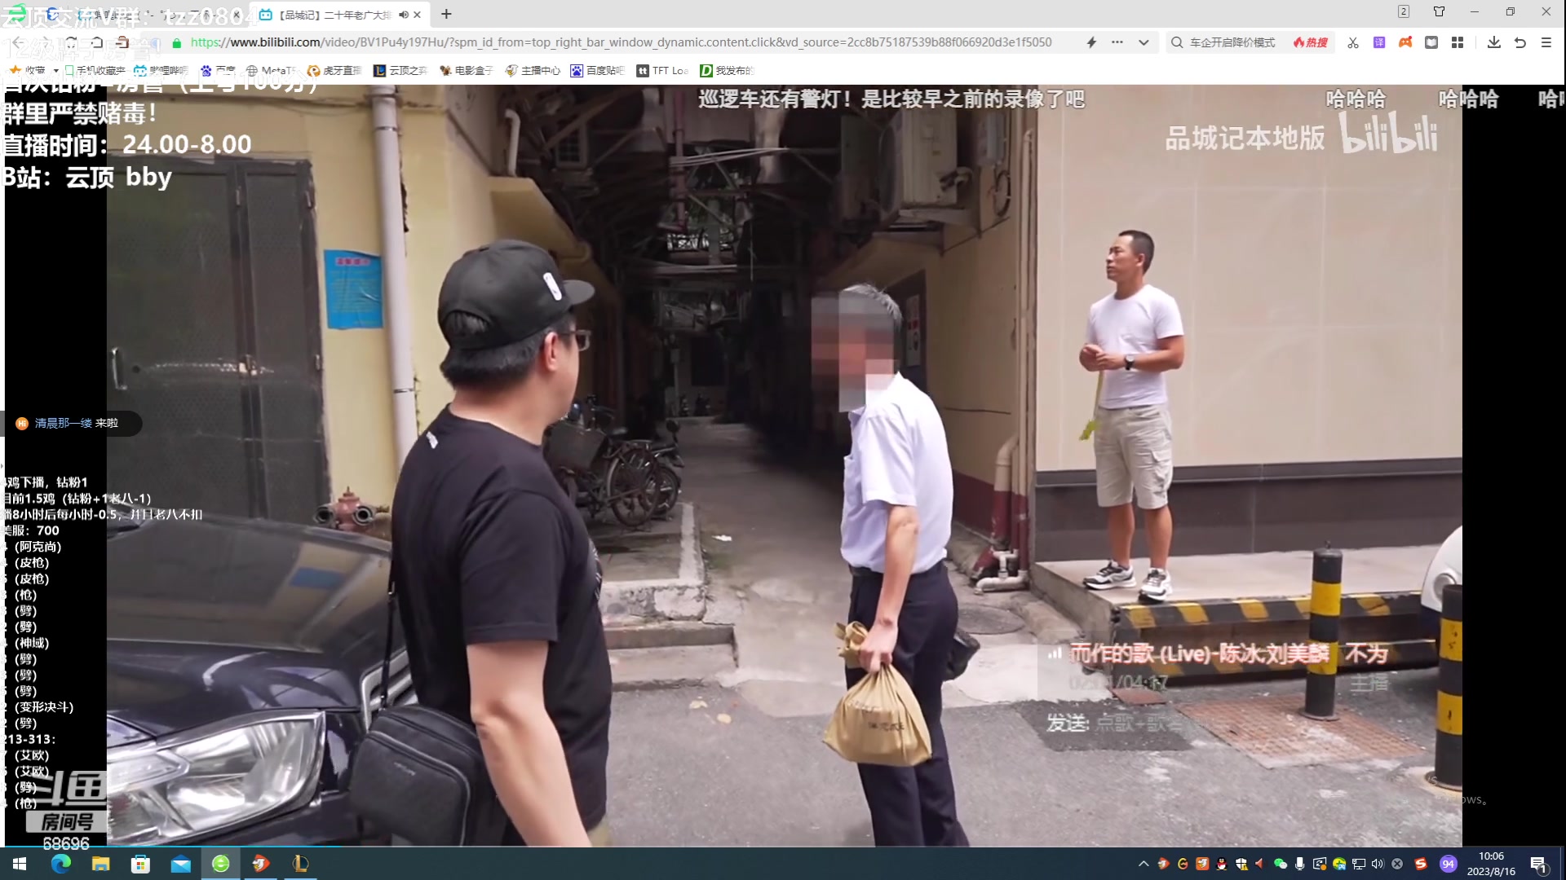The width and height of the screenshot is (1566, 880).
Task: Open the volume speaker tray icon
Action: 1378,864
